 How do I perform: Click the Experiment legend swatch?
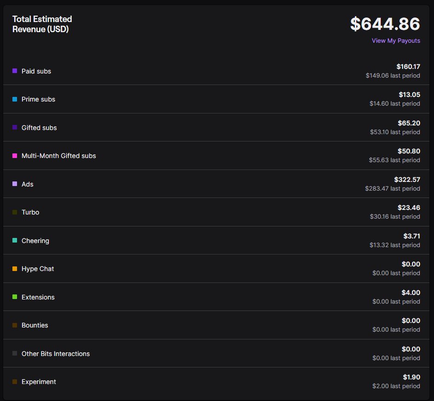click(15, 382)
